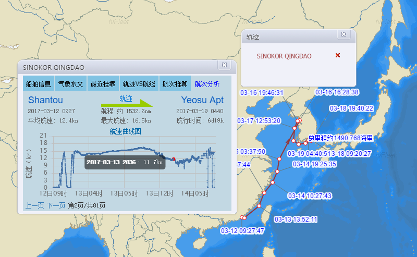
Task: Close the 轨迹 track panel
Action: click(x=344, y=34)
